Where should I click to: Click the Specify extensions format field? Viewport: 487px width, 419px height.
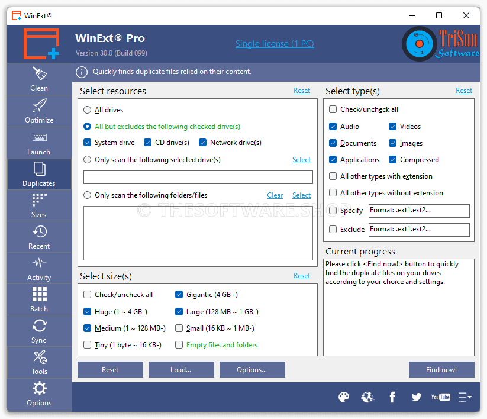[419, 211]
